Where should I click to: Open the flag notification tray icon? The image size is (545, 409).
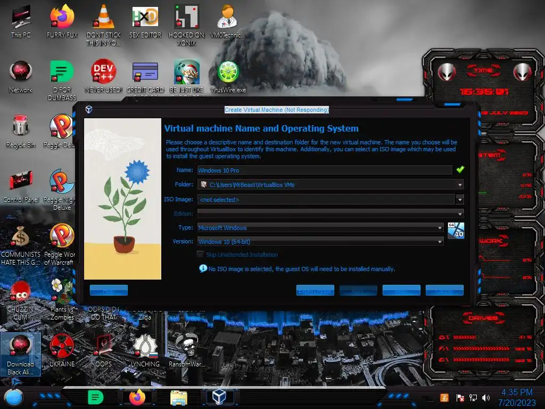coord(460,398)
